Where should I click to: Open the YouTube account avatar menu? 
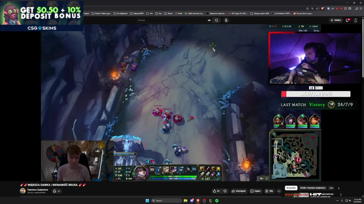(355, 20)
